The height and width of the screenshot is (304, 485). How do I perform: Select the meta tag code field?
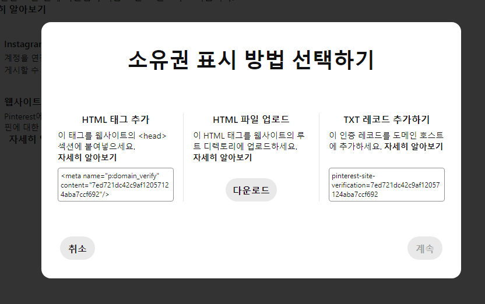tap(115, 185)
